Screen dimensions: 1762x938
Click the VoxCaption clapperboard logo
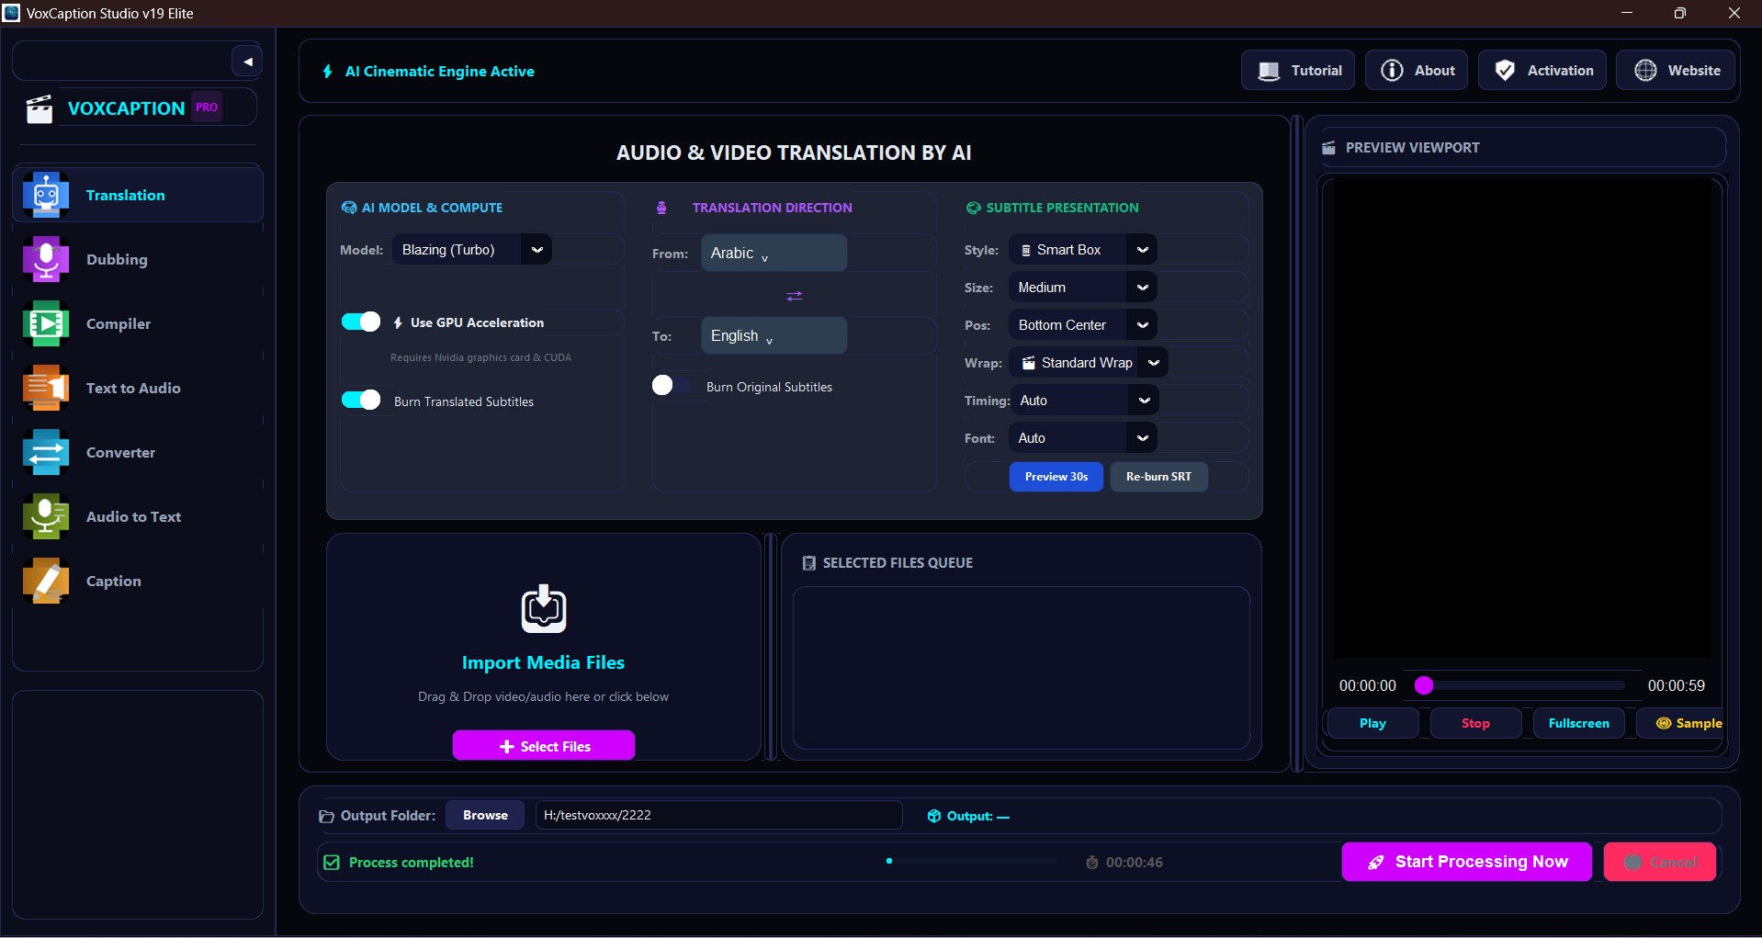tap(40, 108)
